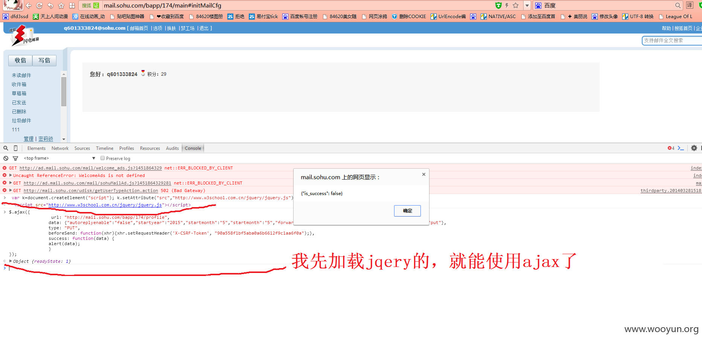Open the 草稿箱 drafts folder
The width and height of the screenshot is (702, 340).
click(x=19, y=93)
